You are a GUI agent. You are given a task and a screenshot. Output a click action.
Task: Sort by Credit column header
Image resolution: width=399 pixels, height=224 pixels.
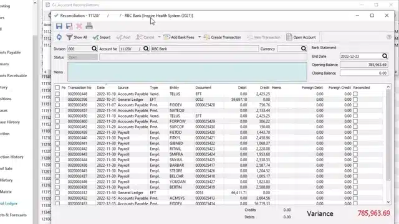[x=264, y=88]
